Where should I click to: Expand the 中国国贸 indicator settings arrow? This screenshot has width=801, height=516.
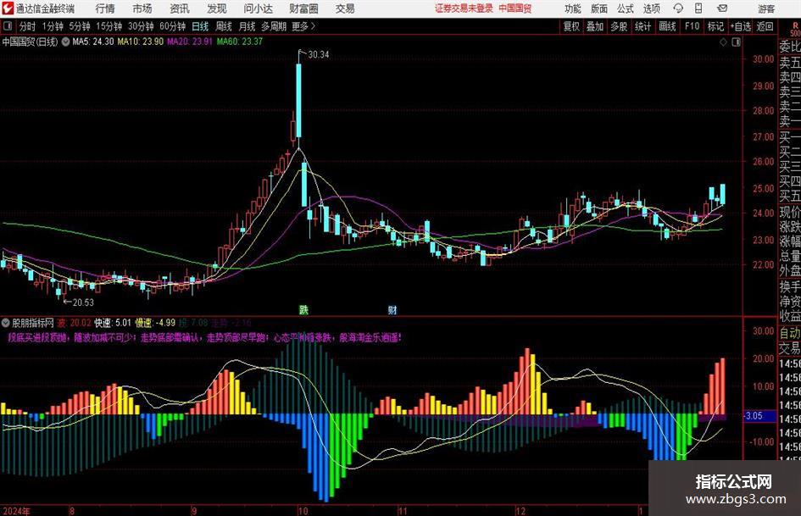click(x=65, y=42)
